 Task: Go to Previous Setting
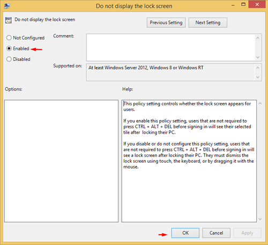click(166, 22)
